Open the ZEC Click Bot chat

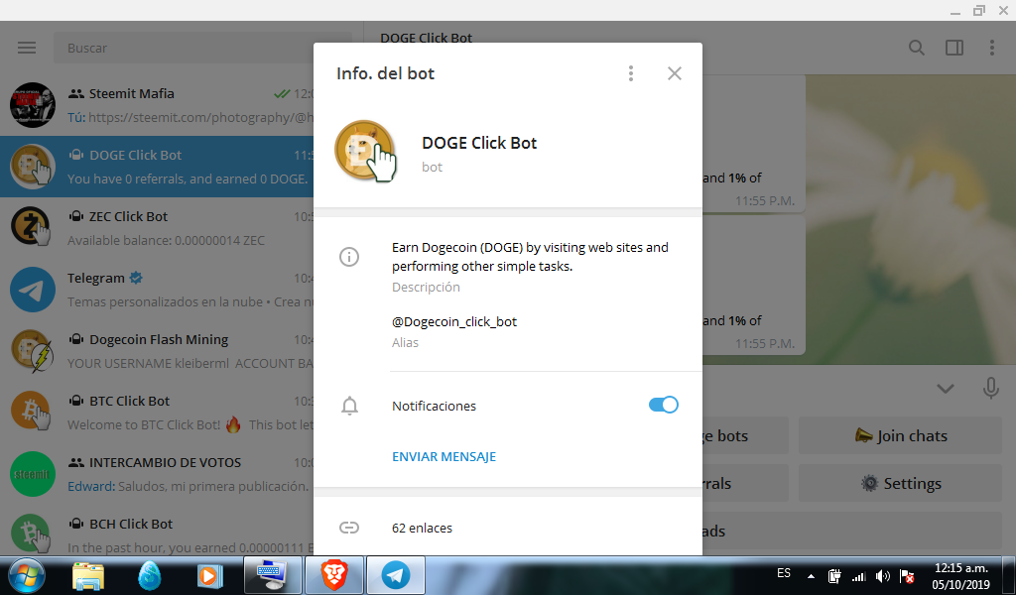pos(157,228)
